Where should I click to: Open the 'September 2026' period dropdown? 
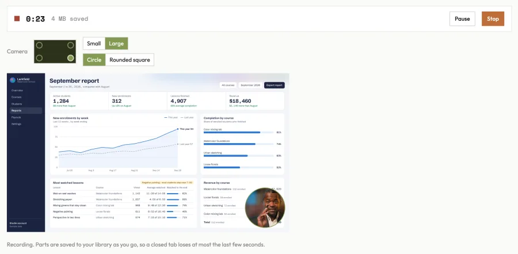click(250, 85)
